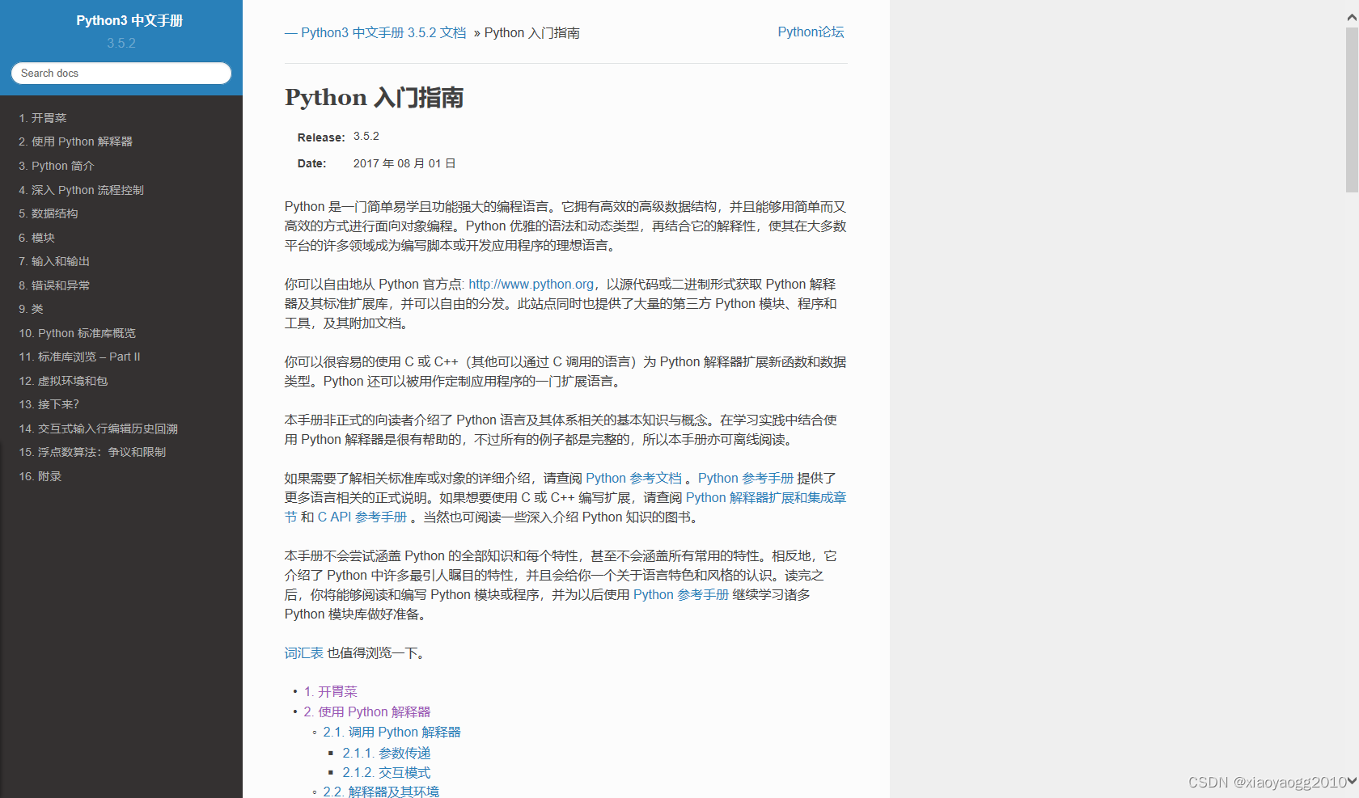Open contents link 2.2. 解释器及其环境
The height and width of the screenshot is (798, 1359).
click(x=381, y=792)
